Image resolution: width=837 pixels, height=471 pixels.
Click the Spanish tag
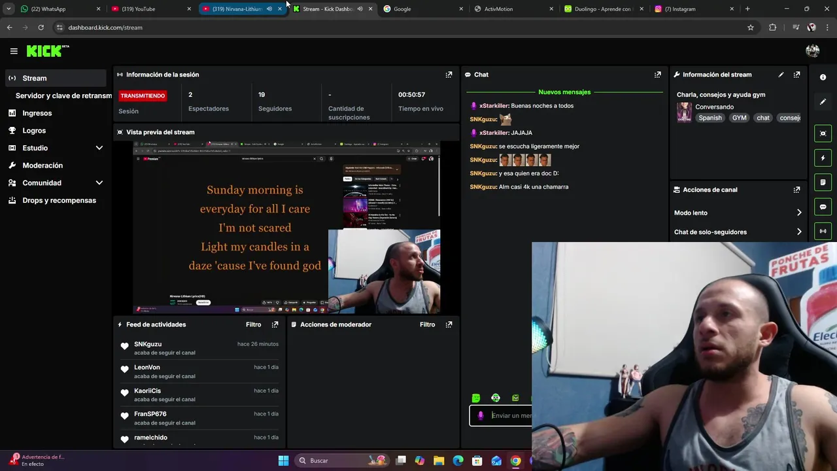point(710,118)
